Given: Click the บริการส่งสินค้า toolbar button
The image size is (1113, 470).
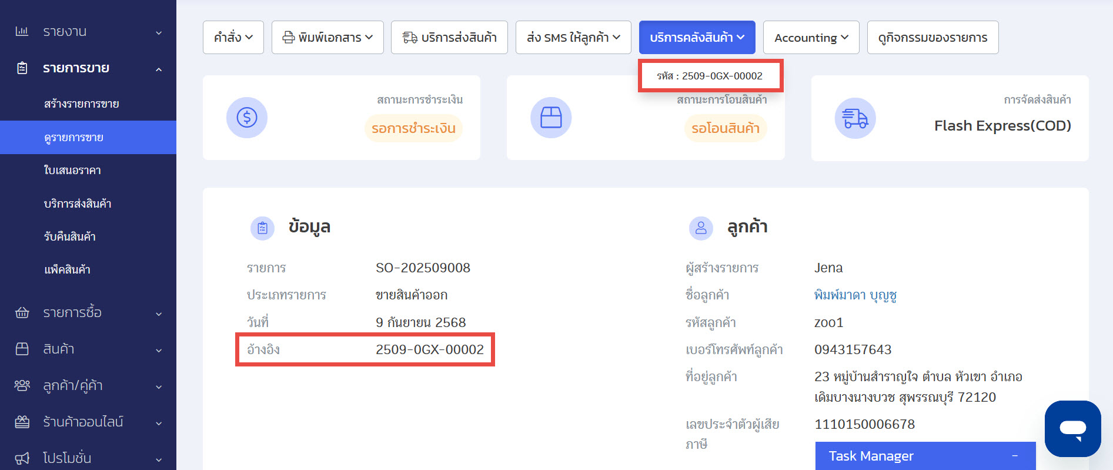Looking at the screenshot, I should pos(449,38).
